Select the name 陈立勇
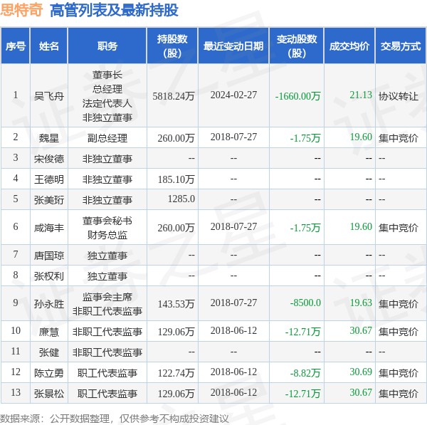Viewport: 427px width, 425px height. [x=48, y=373]
